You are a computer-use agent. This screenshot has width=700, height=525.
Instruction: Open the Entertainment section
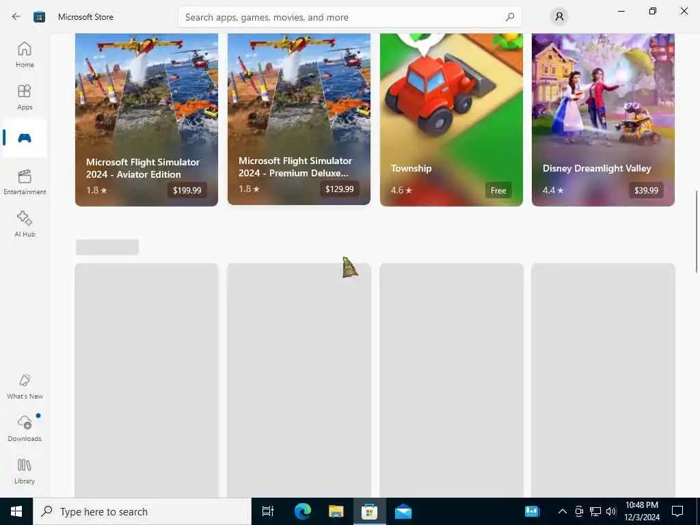click(x=25, y=182)
